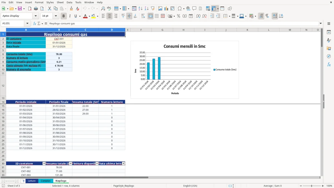Adjust the zoom slider in status bar
The height and width of the screenshot is (188, 334).
tap(312, 186)
